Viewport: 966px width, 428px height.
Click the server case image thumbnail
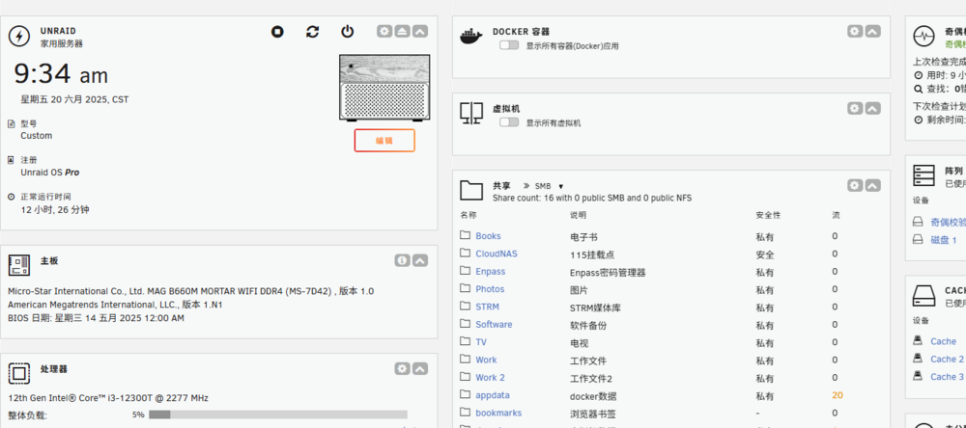point(384,87)
